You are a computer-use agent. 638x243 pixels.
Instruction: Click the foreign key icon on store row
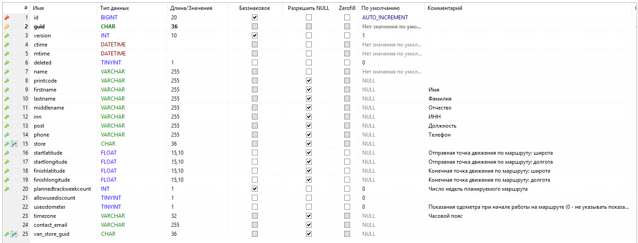click(x=14, y=144)
